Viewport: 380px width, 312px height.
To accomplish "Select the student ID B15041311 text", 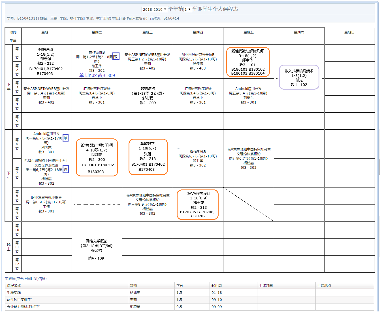I will [x=27, y=18].
